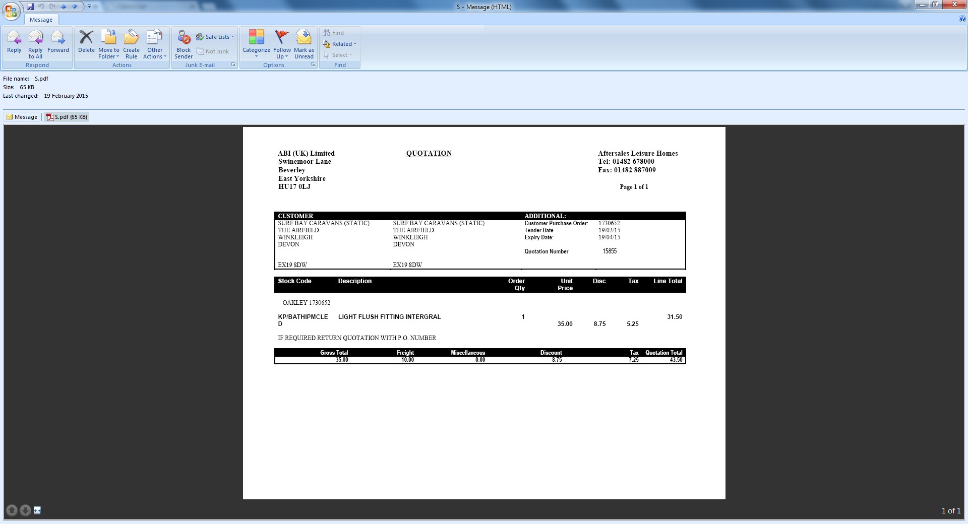Delete the message
Screen dimensions: 968x524
point(86,42)
